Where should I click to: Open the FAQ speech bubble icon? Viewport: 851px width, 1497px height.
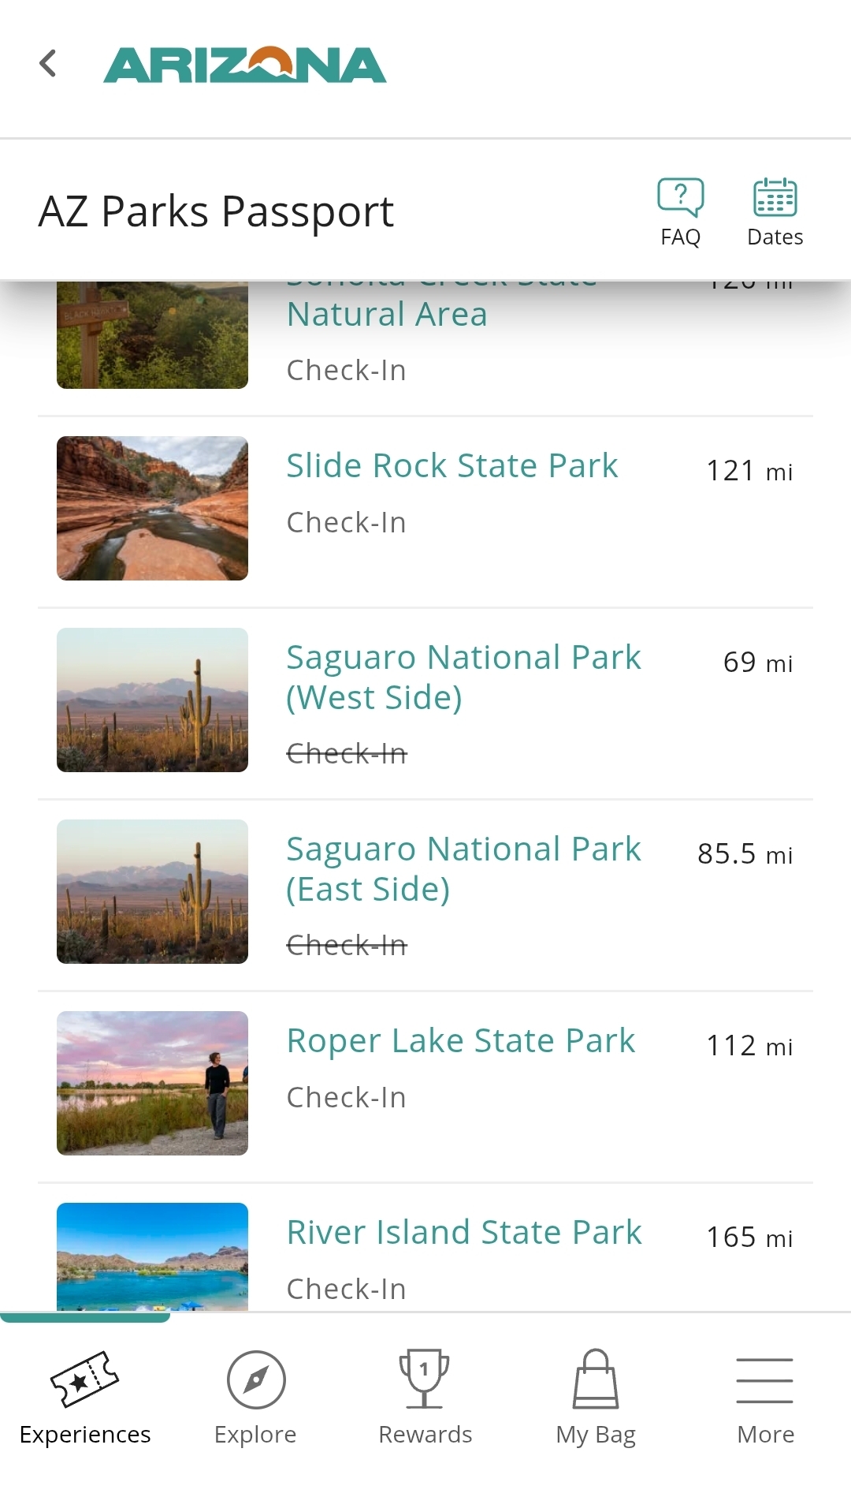(681, 197)
